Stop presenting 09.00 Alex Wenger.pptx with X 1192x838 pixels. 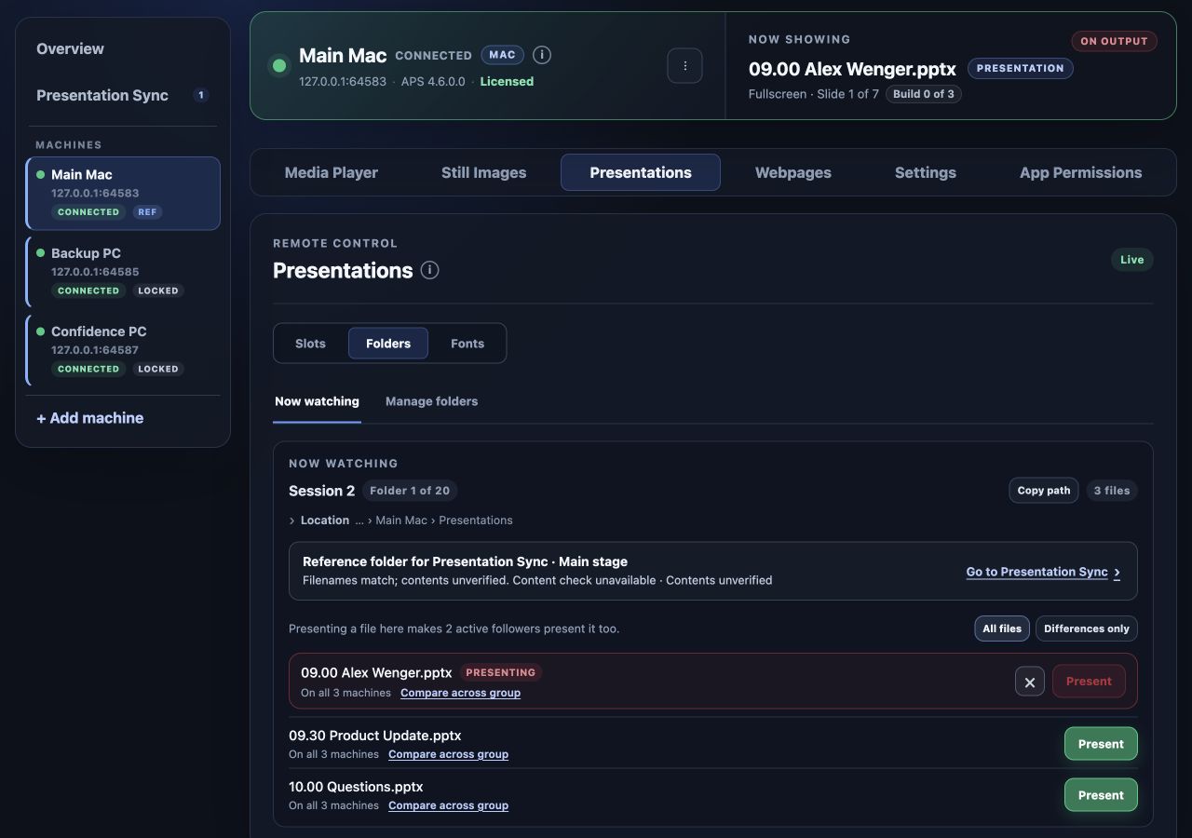tap(1030, 682)
